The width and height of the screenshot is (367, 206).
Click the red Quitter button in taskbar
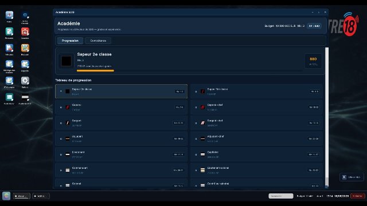[358, 196]
